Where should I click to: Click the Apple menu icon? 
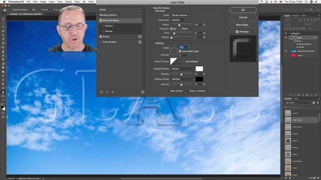point(4,1)
